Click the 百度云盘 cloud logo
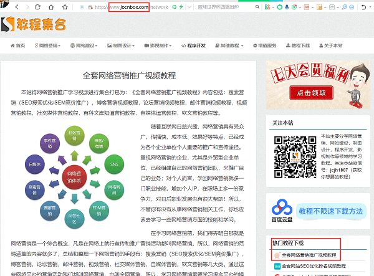Image resolution: width=374 pixels, height=276 pixels. [282, 211]
